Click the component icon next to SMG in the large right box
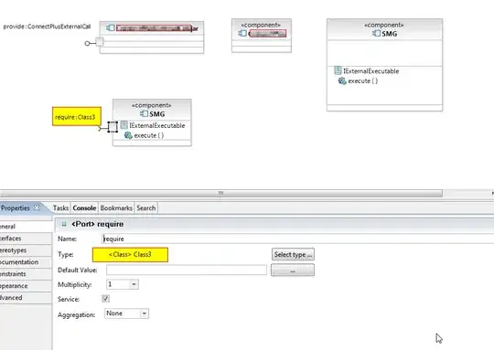 coord(376,34)
